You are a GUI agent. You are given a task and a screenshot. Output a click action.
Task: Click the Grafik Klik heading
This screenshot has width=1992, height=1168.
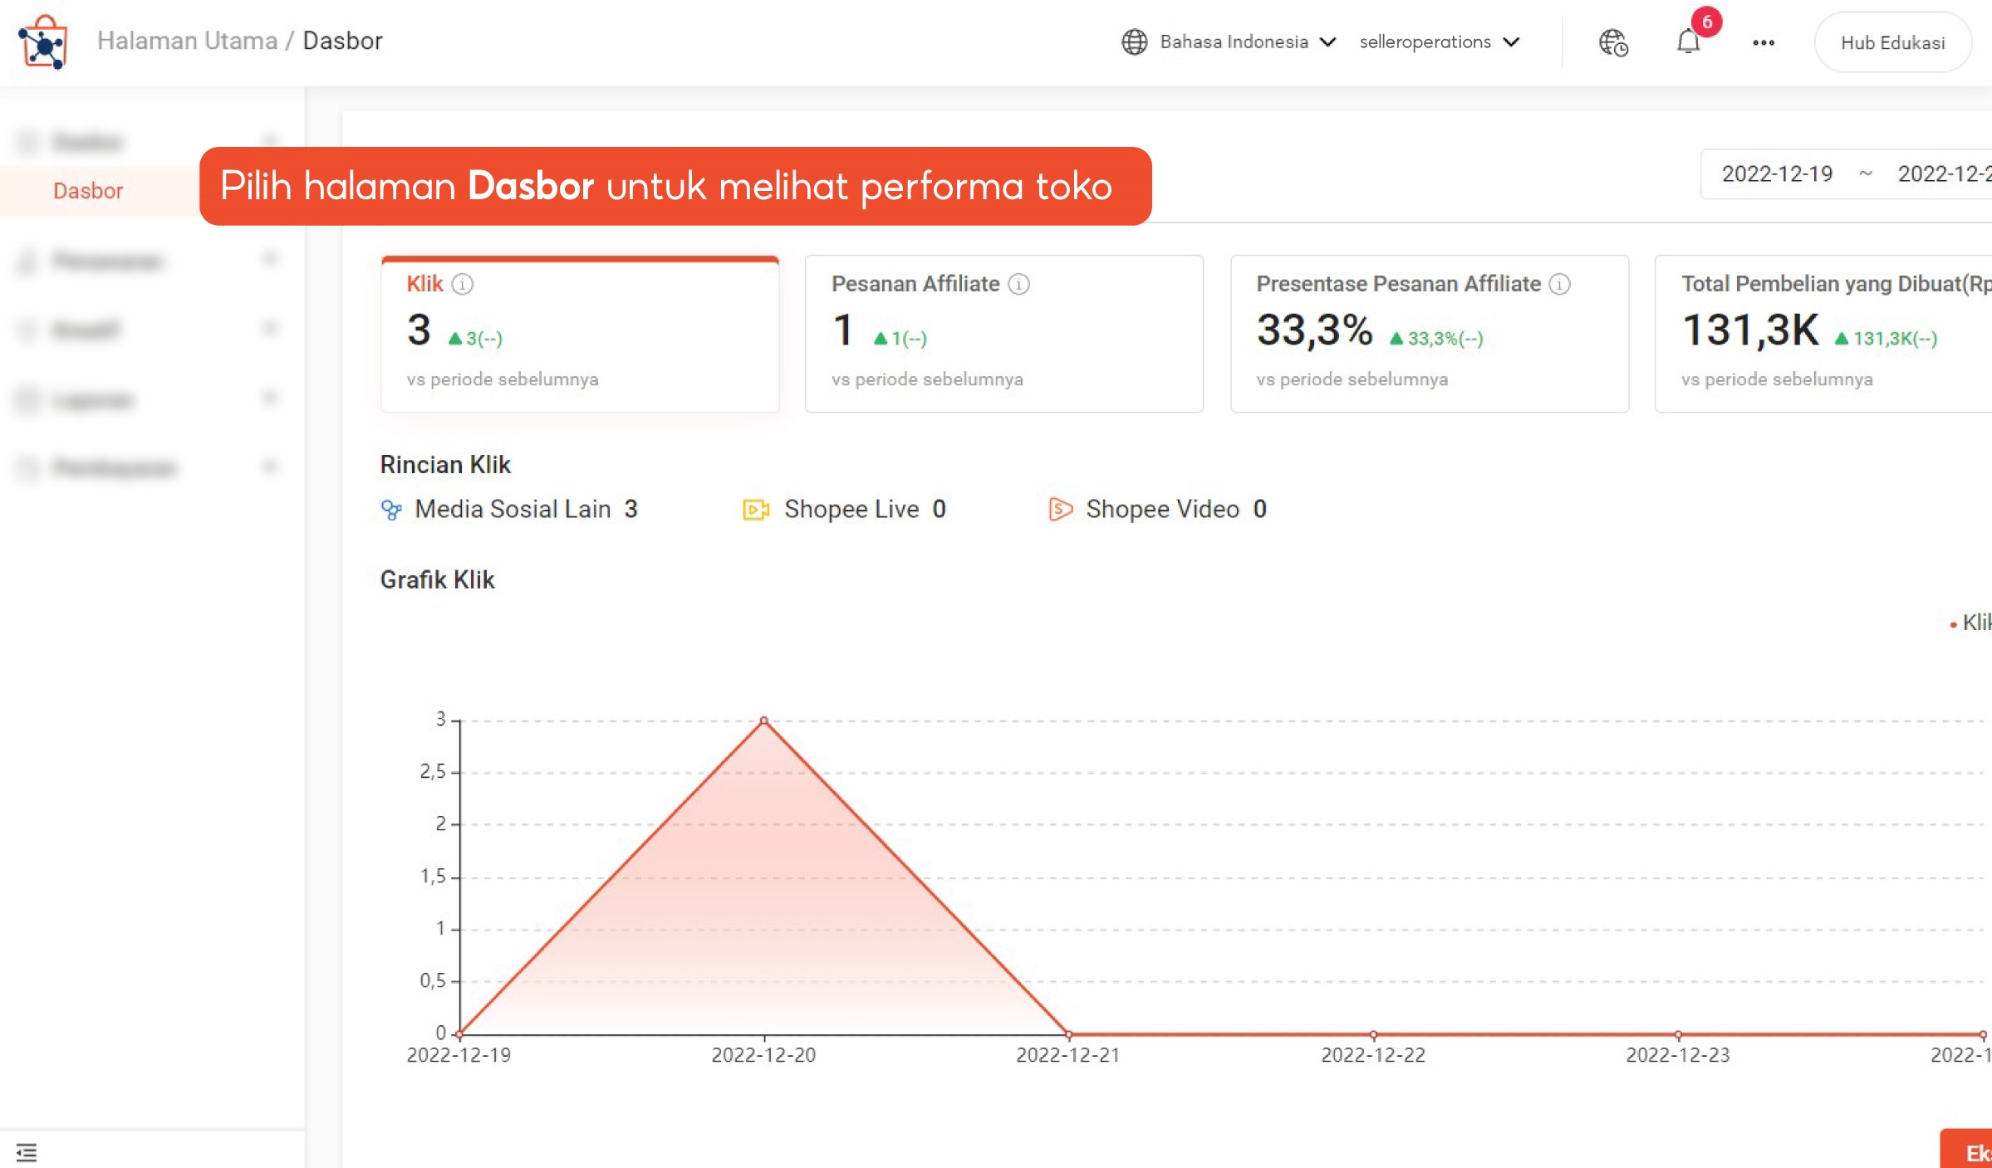coord(437,579)
